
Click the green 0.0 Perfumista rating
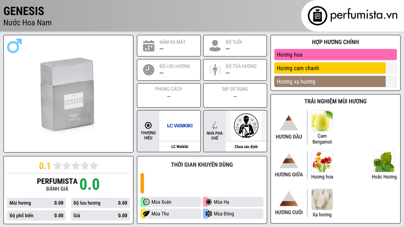click(x=90, y=184)
